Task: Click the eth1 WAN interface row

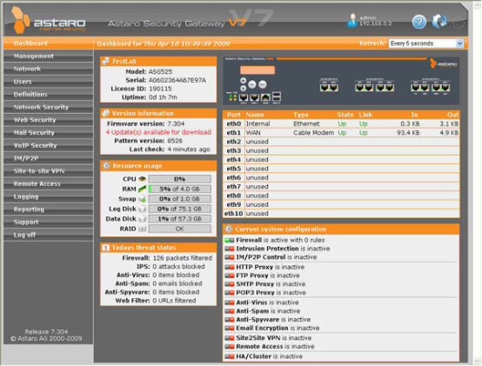Action: 341,133
